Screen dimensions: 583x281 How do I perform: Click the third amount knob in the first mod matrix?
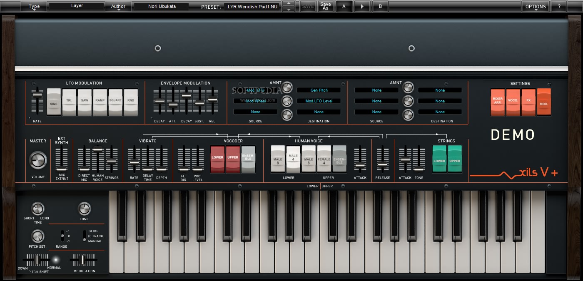pyautogui.click(x=287, y=115)
